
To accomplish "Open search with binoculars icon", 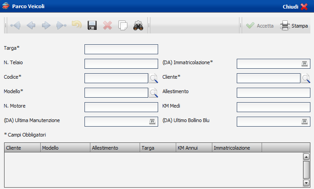I will pyautogui.click(x=138, y=26).
